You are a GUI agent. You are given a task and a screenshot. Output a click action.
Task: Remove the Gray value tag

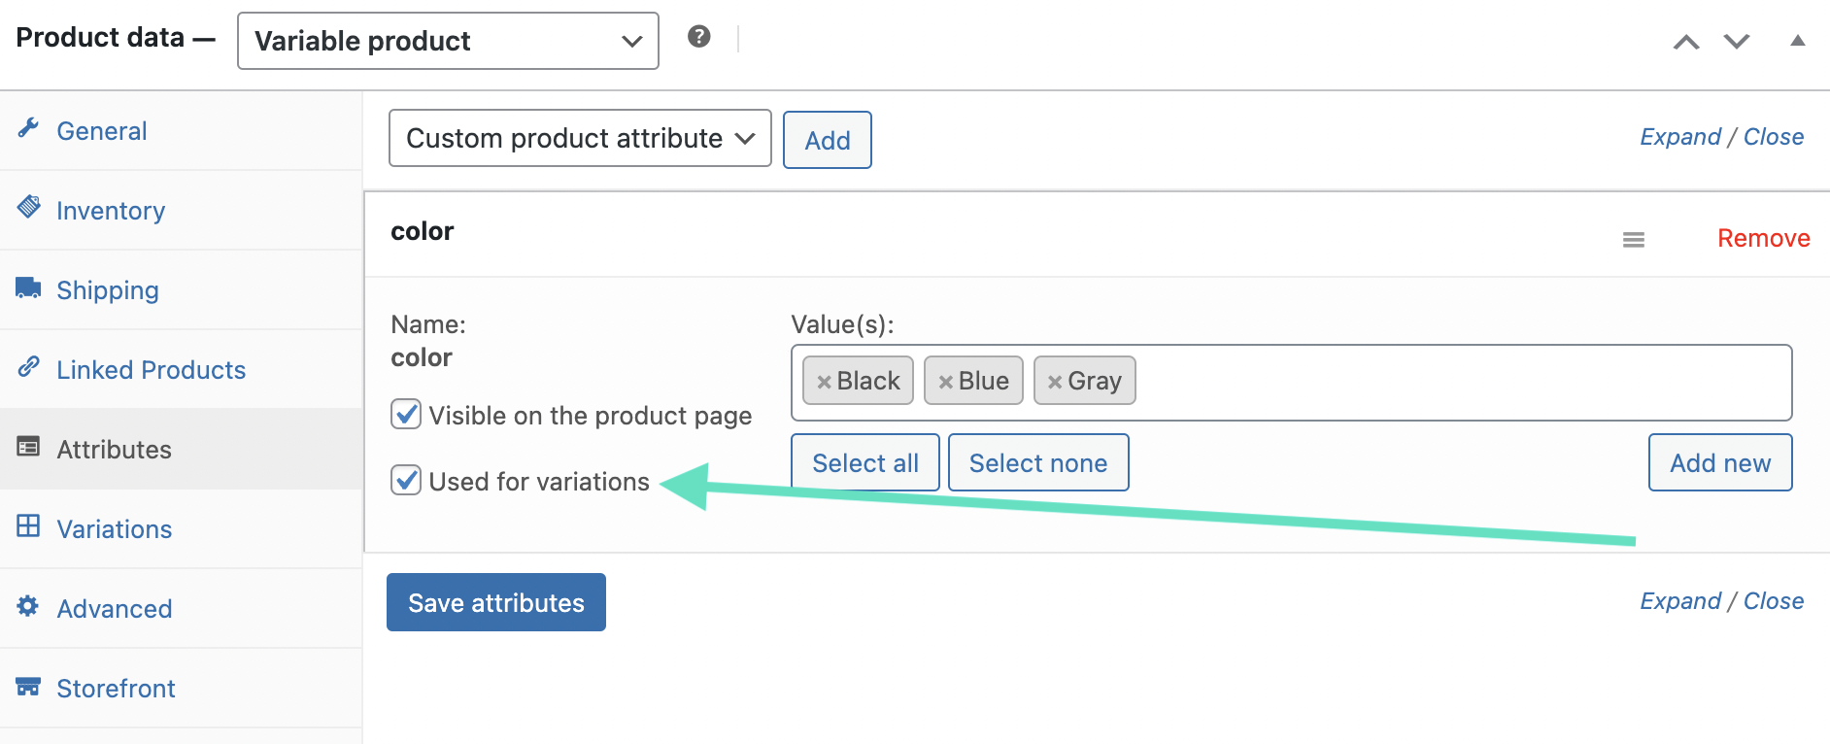[x=1054, y=382]
